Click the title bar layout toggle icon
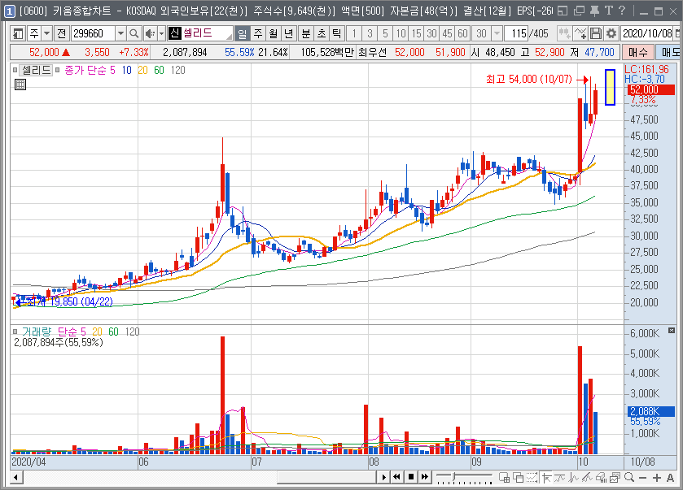Image resolution: width=683 pixels, height=490 pixels. point(563,11)
